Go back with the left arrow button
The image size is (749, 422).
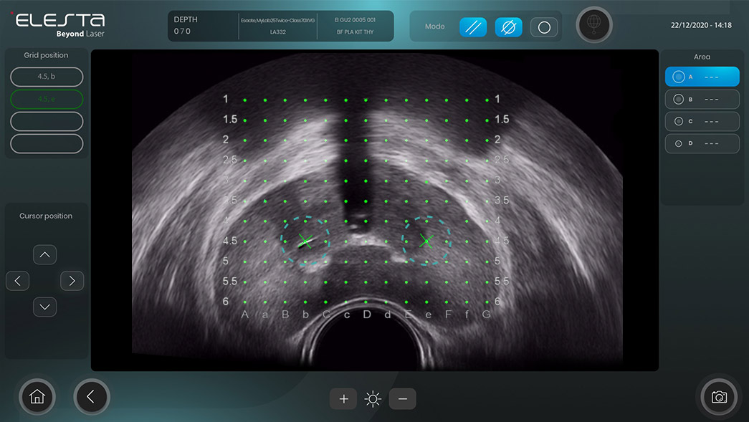click(x=91, y=396)
